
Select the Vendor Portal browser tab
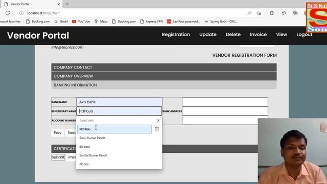tap(31, 4)
